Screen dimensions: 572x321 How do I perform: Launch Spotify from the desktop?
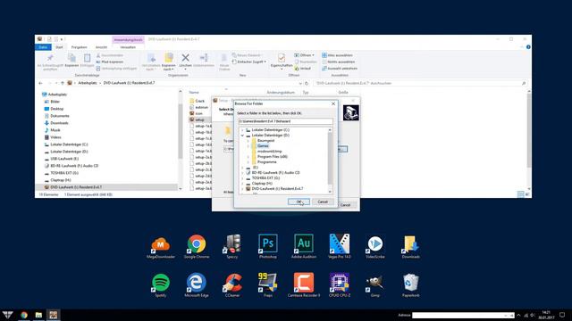[x=161, y=285]
